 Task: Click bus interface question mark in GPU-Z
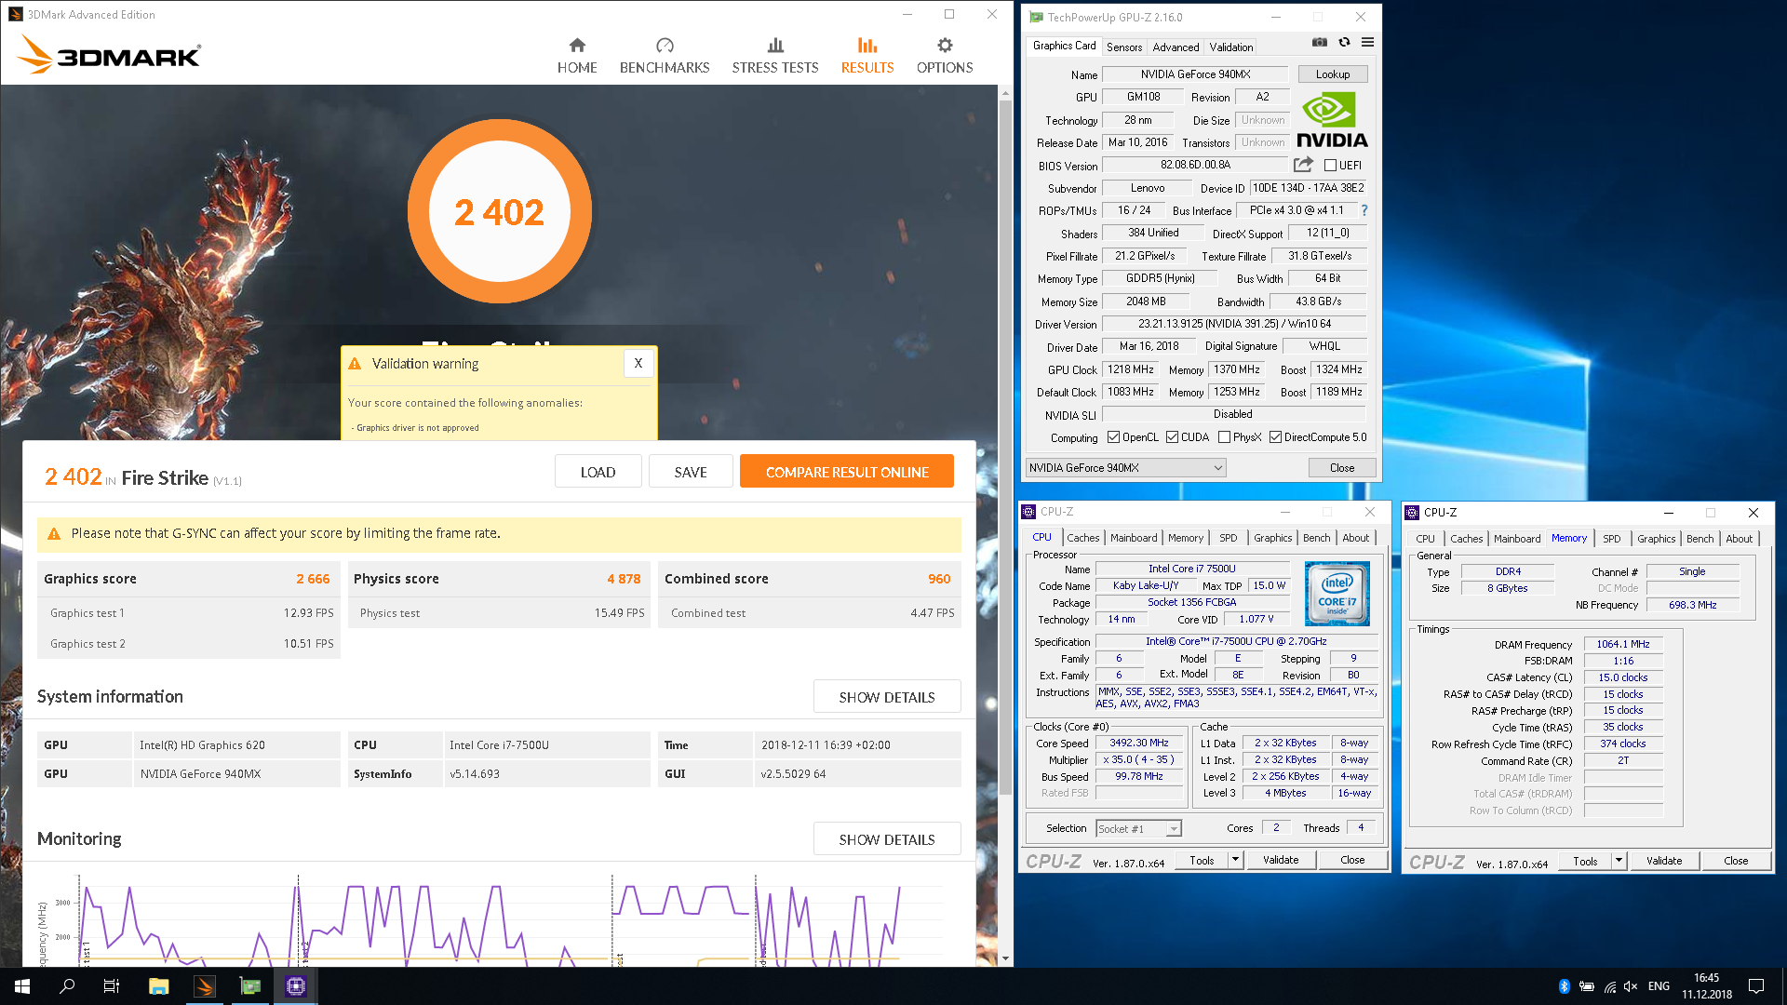point(1364,210)
